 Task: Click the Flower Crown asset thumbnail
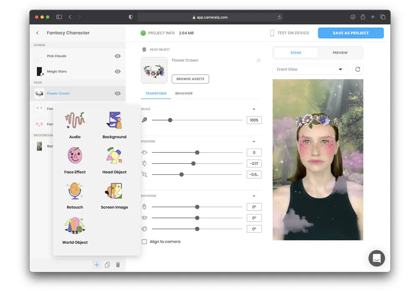pos(154,70)
